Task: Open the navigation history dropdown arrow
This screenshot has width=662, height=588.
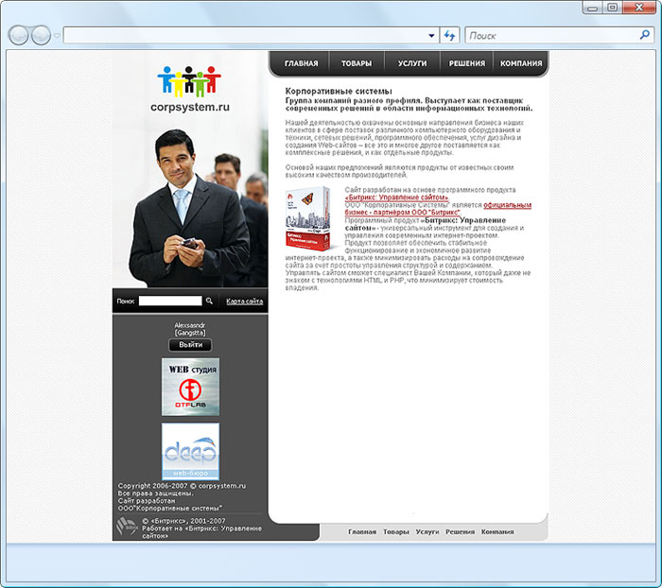Action: (x=57, y=36)
